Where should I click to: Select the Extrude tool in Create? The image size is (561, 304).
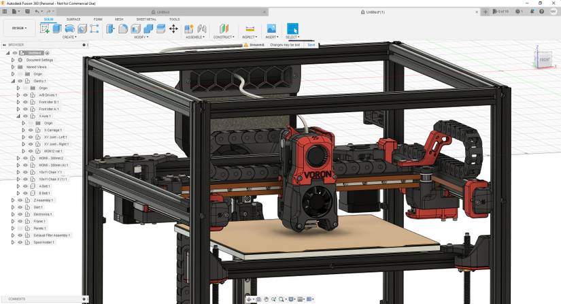click(57, 29)
